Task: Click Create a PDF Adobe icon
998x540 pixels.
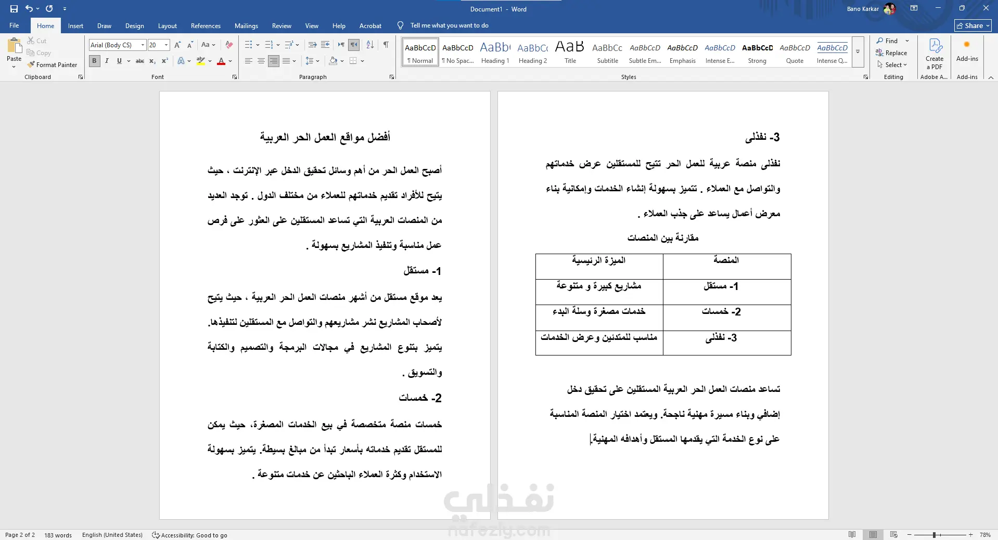Action: [935, 54]
